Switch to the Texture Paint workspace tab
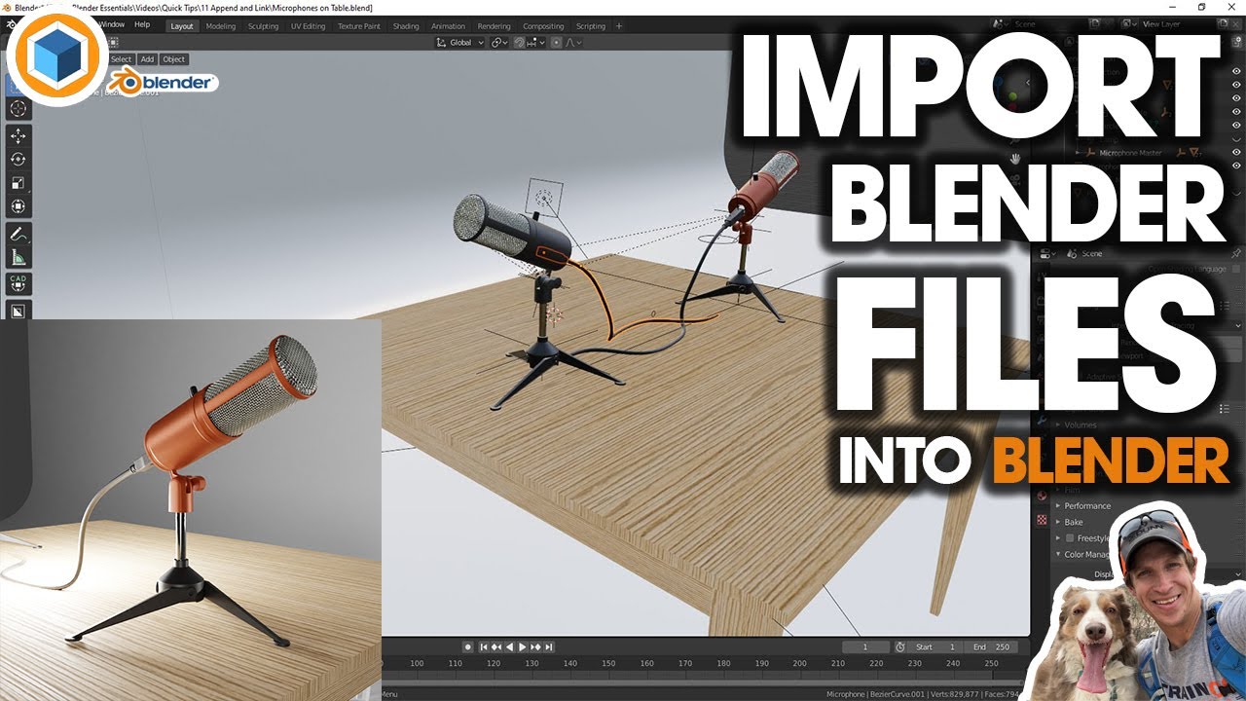This screenshot has width=1246, height=701. (x=359, y=26)
